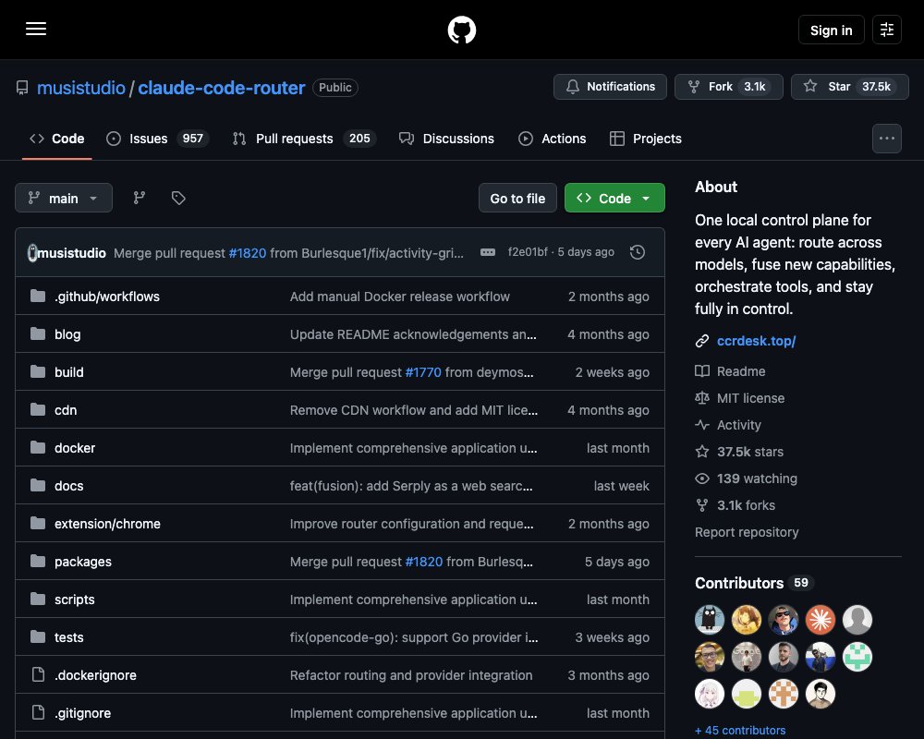This screenshot has height=739, width=924.
Task: Expand the main branch selector dropdown
Action: (x=64, y=198)
